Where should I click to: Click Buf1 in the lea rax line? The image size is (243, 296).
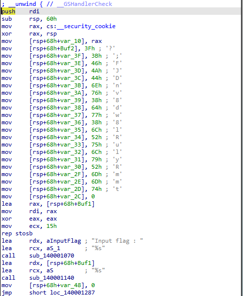[x=84, y=204]
